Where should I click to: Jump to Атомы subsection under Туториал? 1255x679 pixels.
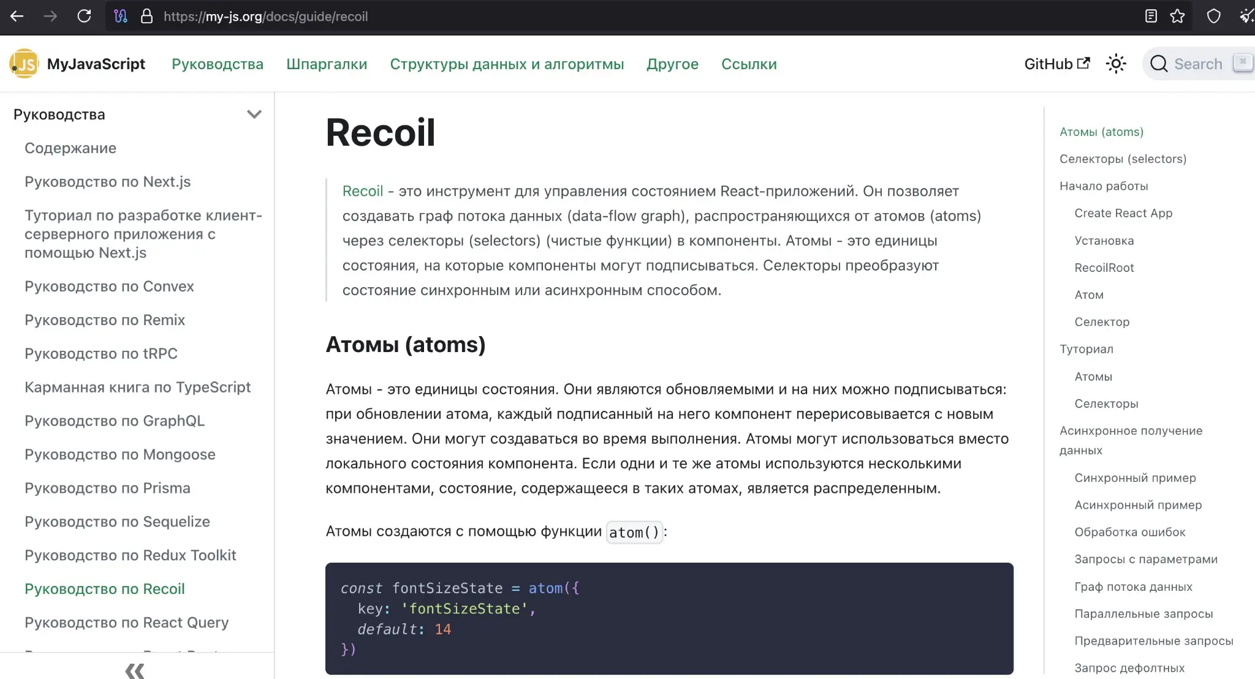point(1093,377)
